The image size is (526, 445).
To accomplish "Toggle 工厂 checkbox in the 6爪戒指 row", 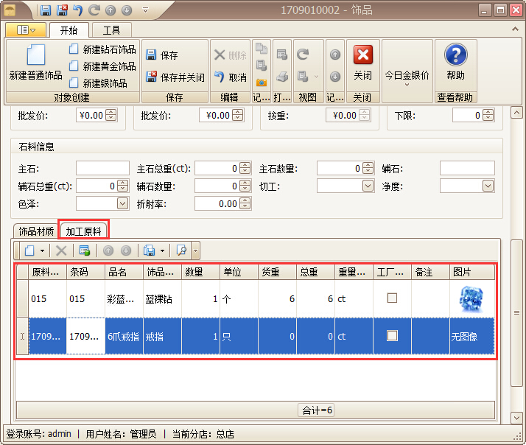I will click(x=392, y=336).
